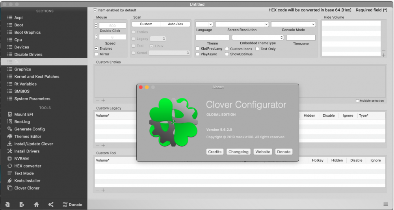Click the Double Click value field

pyautogui.click(x=112, y=26)
